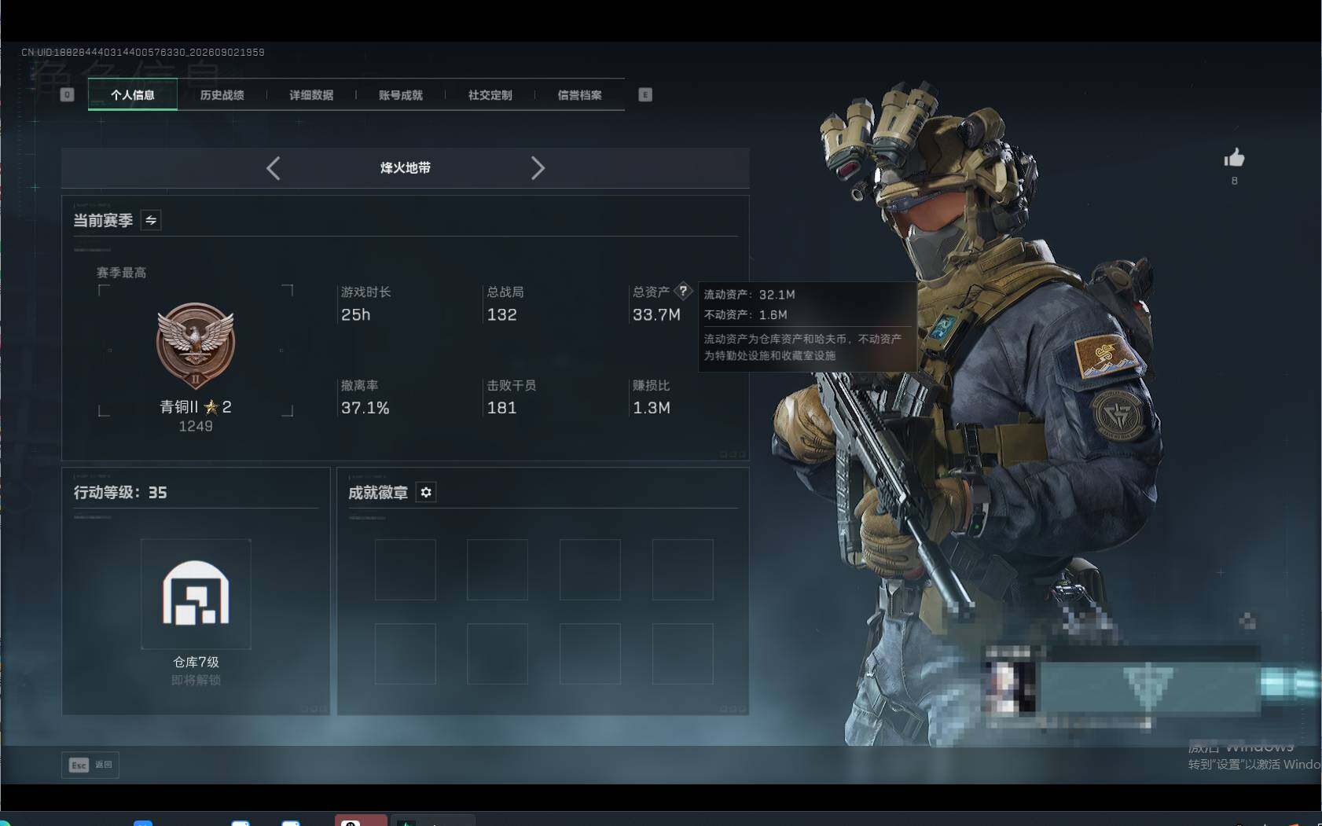Switch to next game mode with right chevron
This screenshot has height=826, width=1322.
point(538,168)
